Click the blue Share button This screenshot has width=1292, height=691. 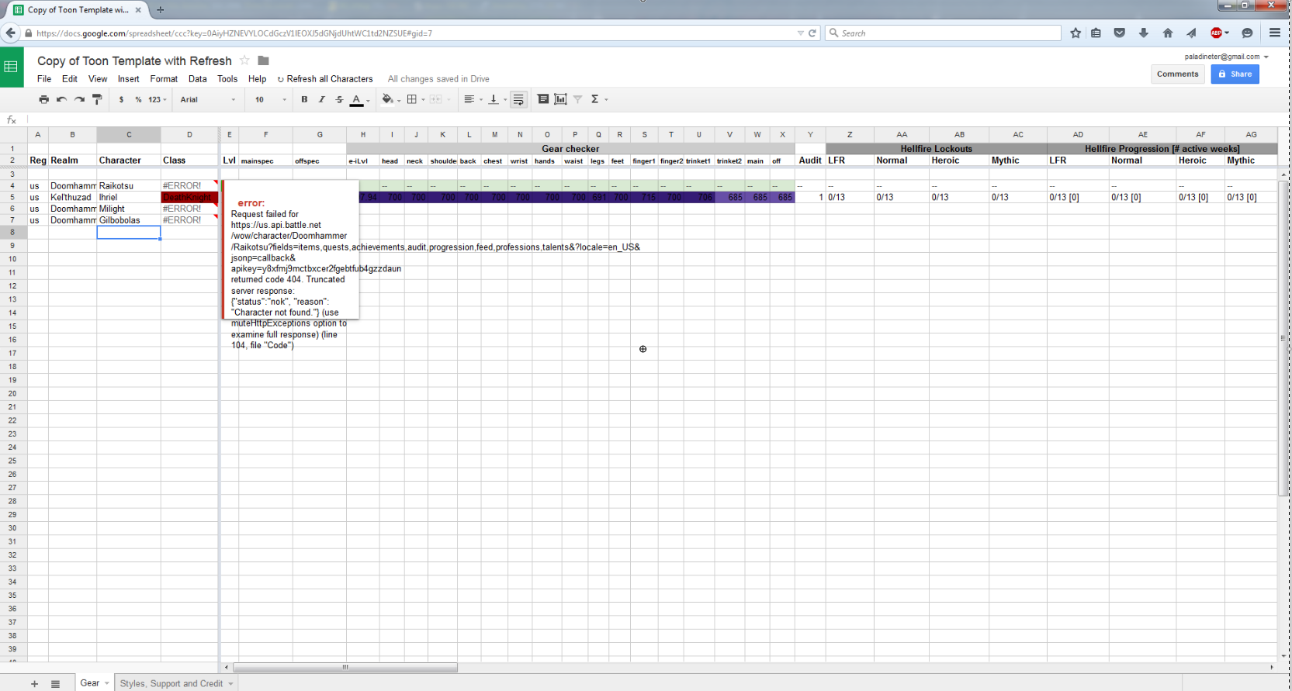(x=1235, y=74)
